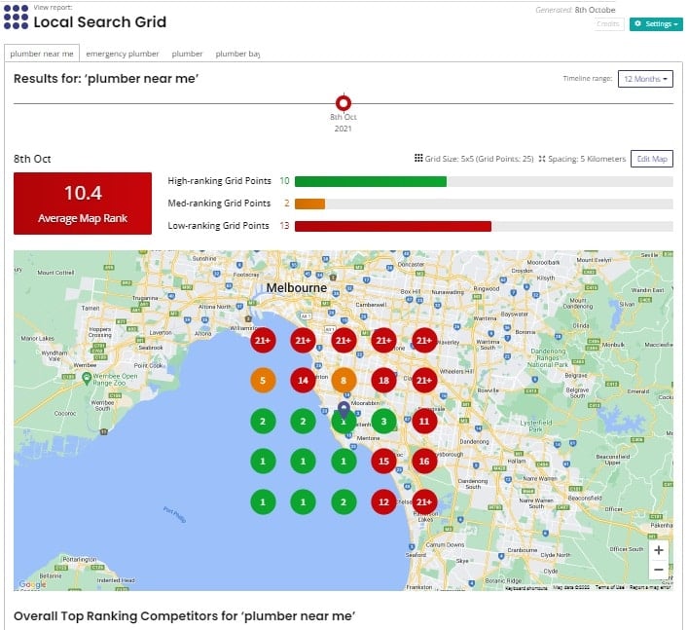Viewport: 688px width, 630px height.
Task: Click the red low-ranking progress bar
Action: point(393,226)
